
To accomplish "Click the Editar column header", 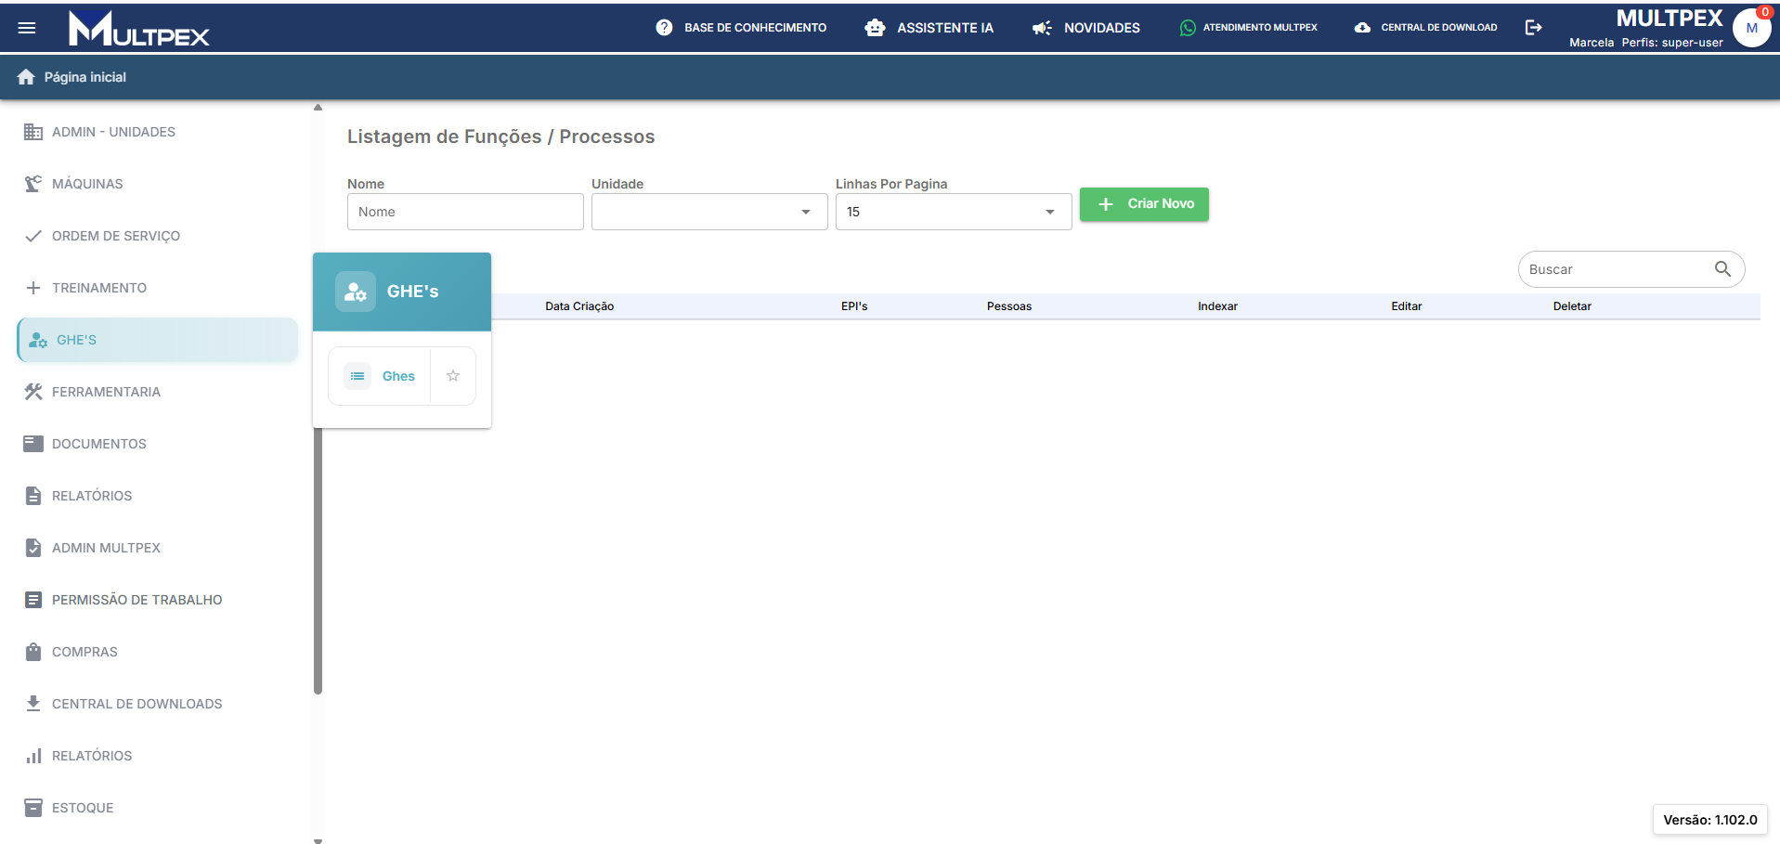I will pos(1407,306).
